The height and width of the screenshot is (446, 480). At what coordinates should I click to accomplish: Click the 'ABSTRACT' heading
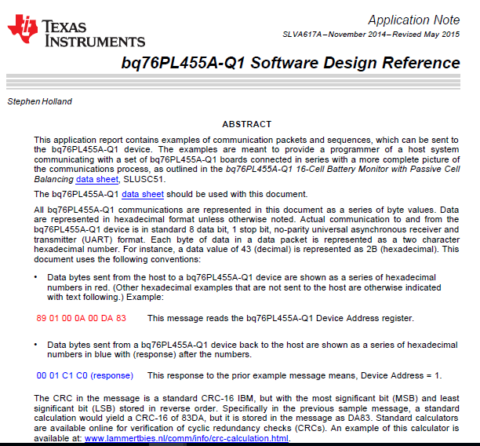coord(247,124)
